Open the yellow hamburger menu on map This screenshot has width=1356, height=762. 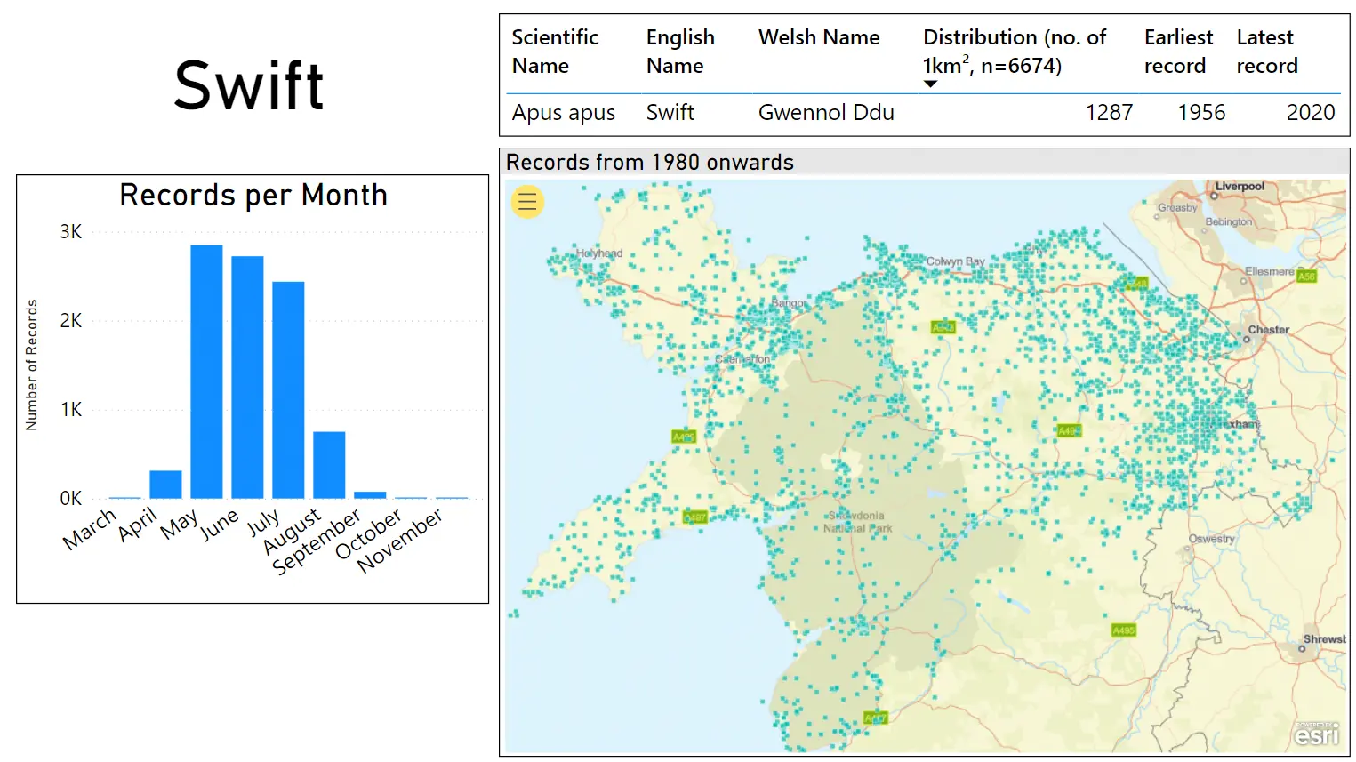pos(527,202)
